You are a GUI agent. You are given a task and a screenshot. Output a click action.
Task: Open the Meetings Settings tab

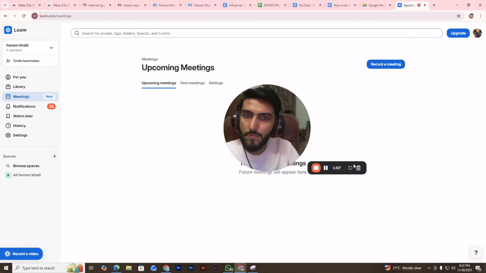pyautogui.click(x=216, y=83)
